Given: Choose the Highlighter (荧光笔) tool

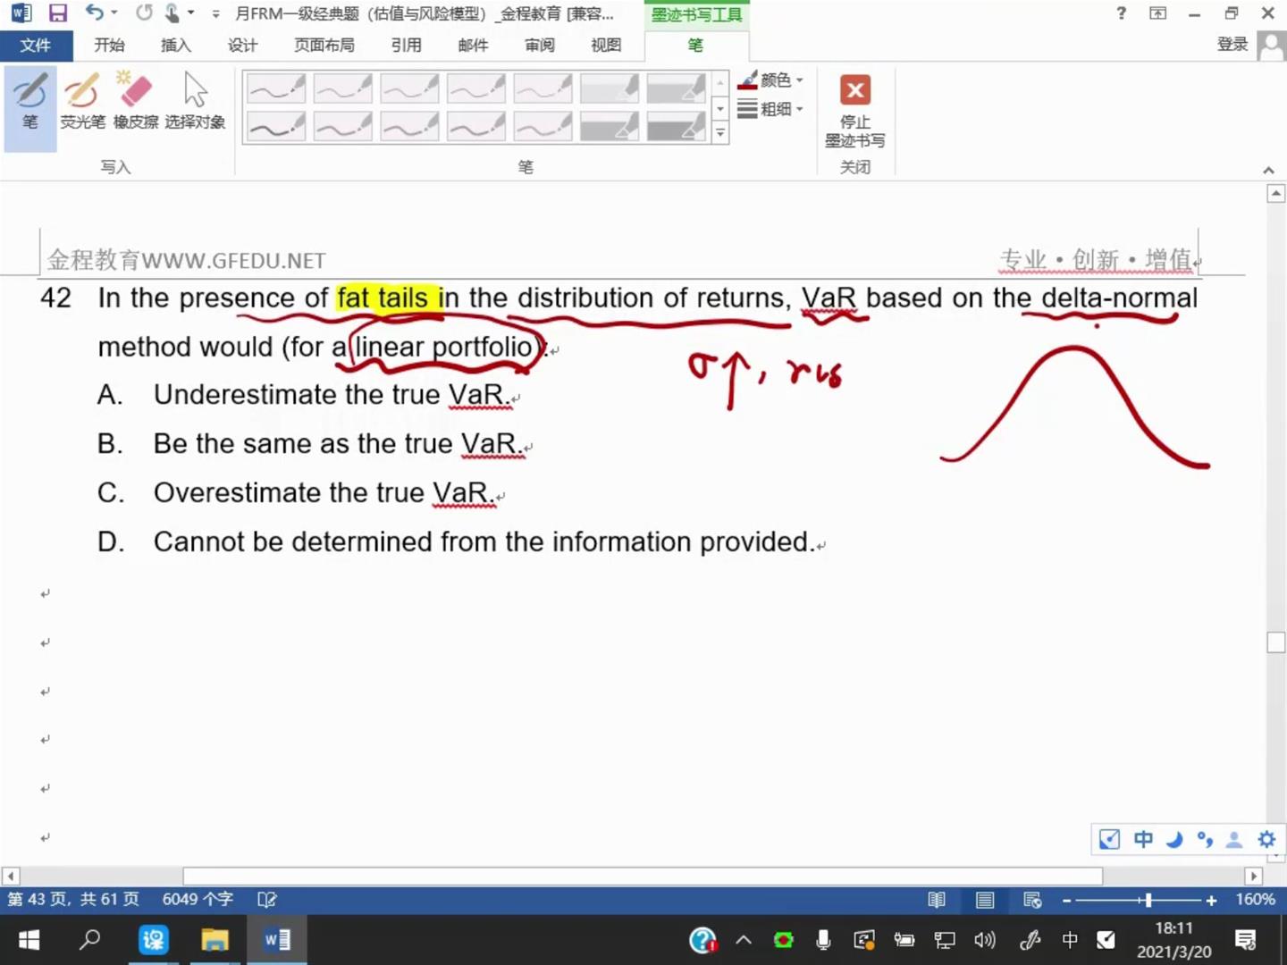Looking at the screenshot, I should [x=82, y=101].
